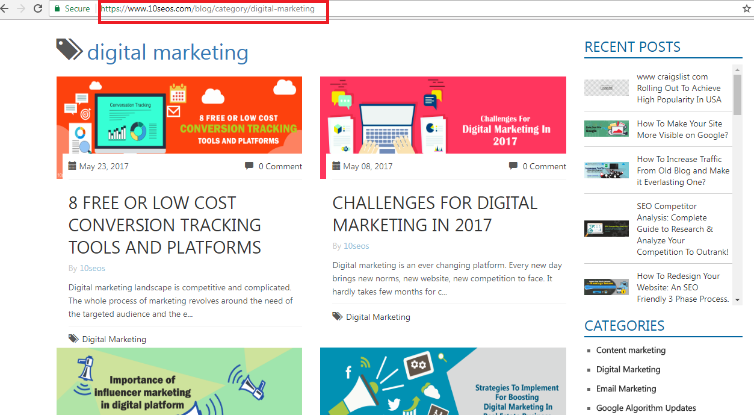Click 10seos author link under Challenges post
Screen dimensions: 754x415
[356, 246]
